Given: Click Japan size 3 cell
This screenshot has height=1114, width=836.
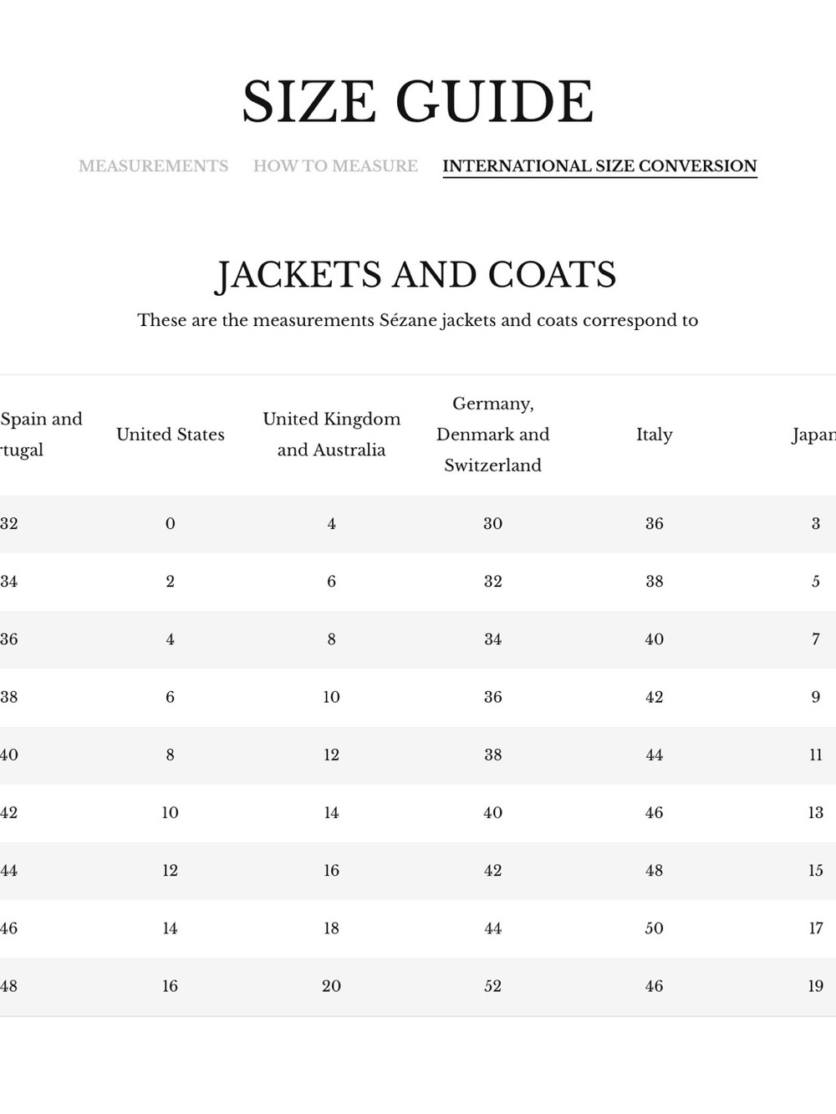Looking at the screenshot, I should [x=816, y=524].
